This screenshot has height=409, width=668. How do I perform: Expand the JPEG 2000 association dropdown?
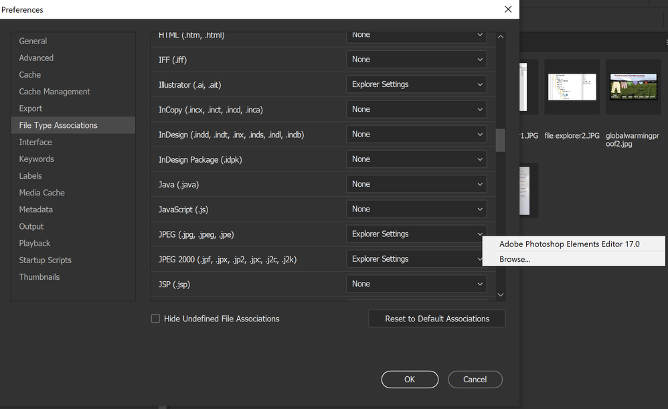(x=416, y=259)
